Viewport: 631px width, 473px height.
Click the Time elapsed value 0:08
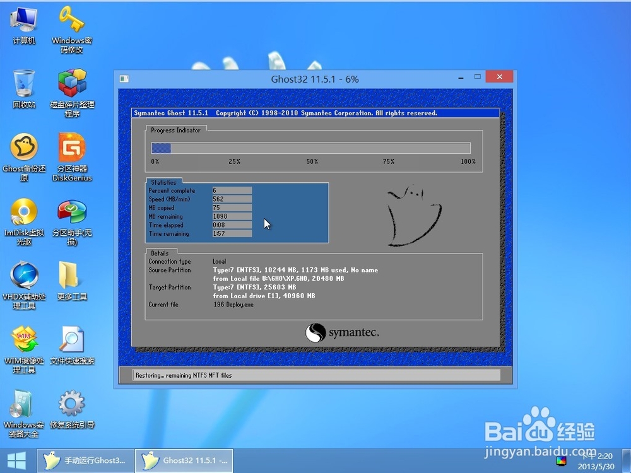232,225
